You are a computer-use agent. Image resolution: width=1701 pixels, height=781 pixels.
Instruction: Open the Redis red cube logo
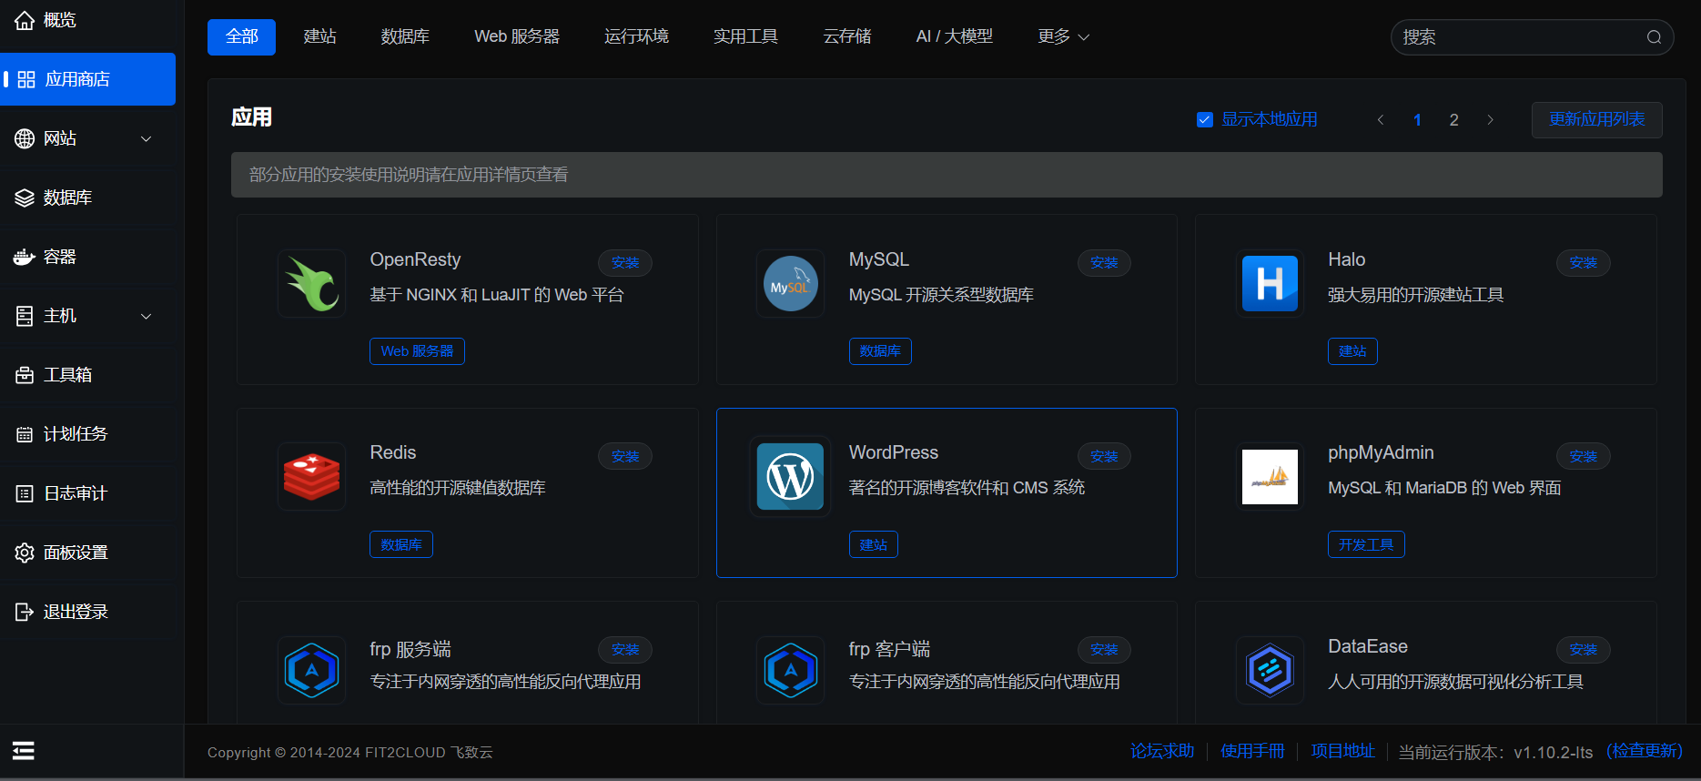[x=312, y=477]
